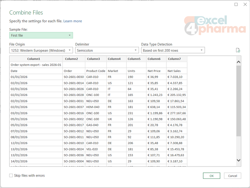The image size is (250, 188).
Task: Click net sales cell € 7.028,10
Action: (x=177, y=77)
